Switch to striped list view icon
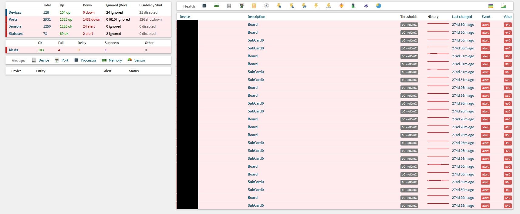This screenshot has width=520, height=214. pos(491,6)
